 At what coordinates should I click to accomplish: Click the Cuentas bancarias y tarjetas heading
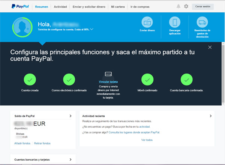point(32,159)
